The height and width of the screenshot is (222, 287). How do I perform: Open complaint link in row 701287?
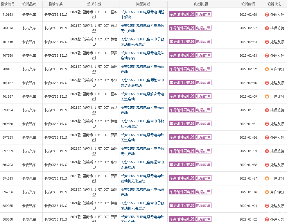pos(143,96)
